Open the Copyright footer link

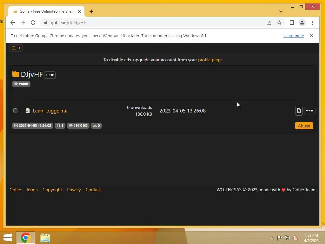click(52, 190)
